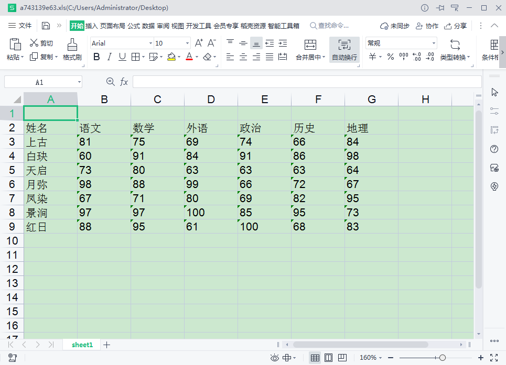Open the Name Box dropdown arrow
The width and height of the screenshot is (506, 365).
[x=79, y=82]
